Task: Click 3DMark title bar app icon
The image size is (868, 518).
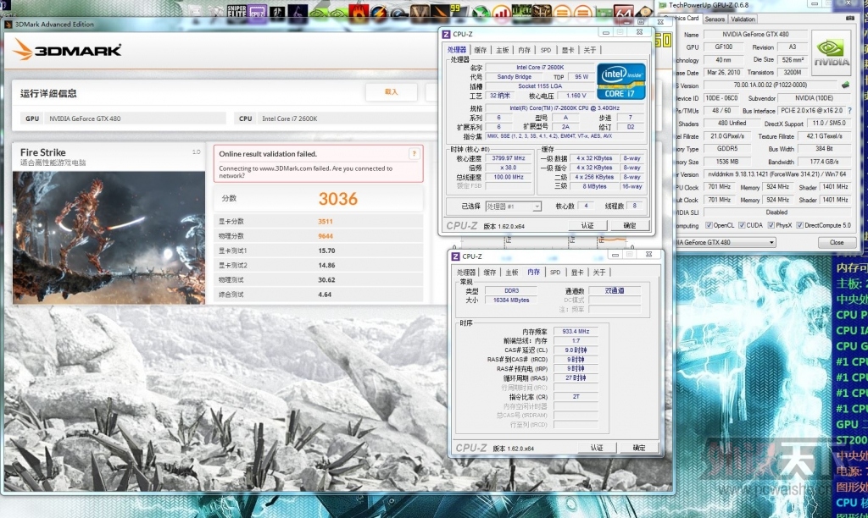Action: coord(8,25)
